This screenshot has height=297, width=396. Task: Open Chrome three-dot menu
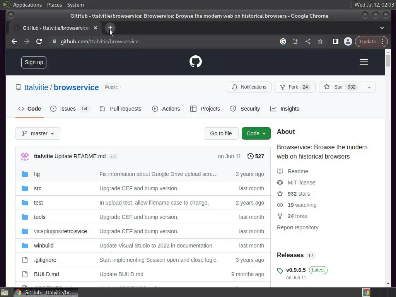point(382,41)
